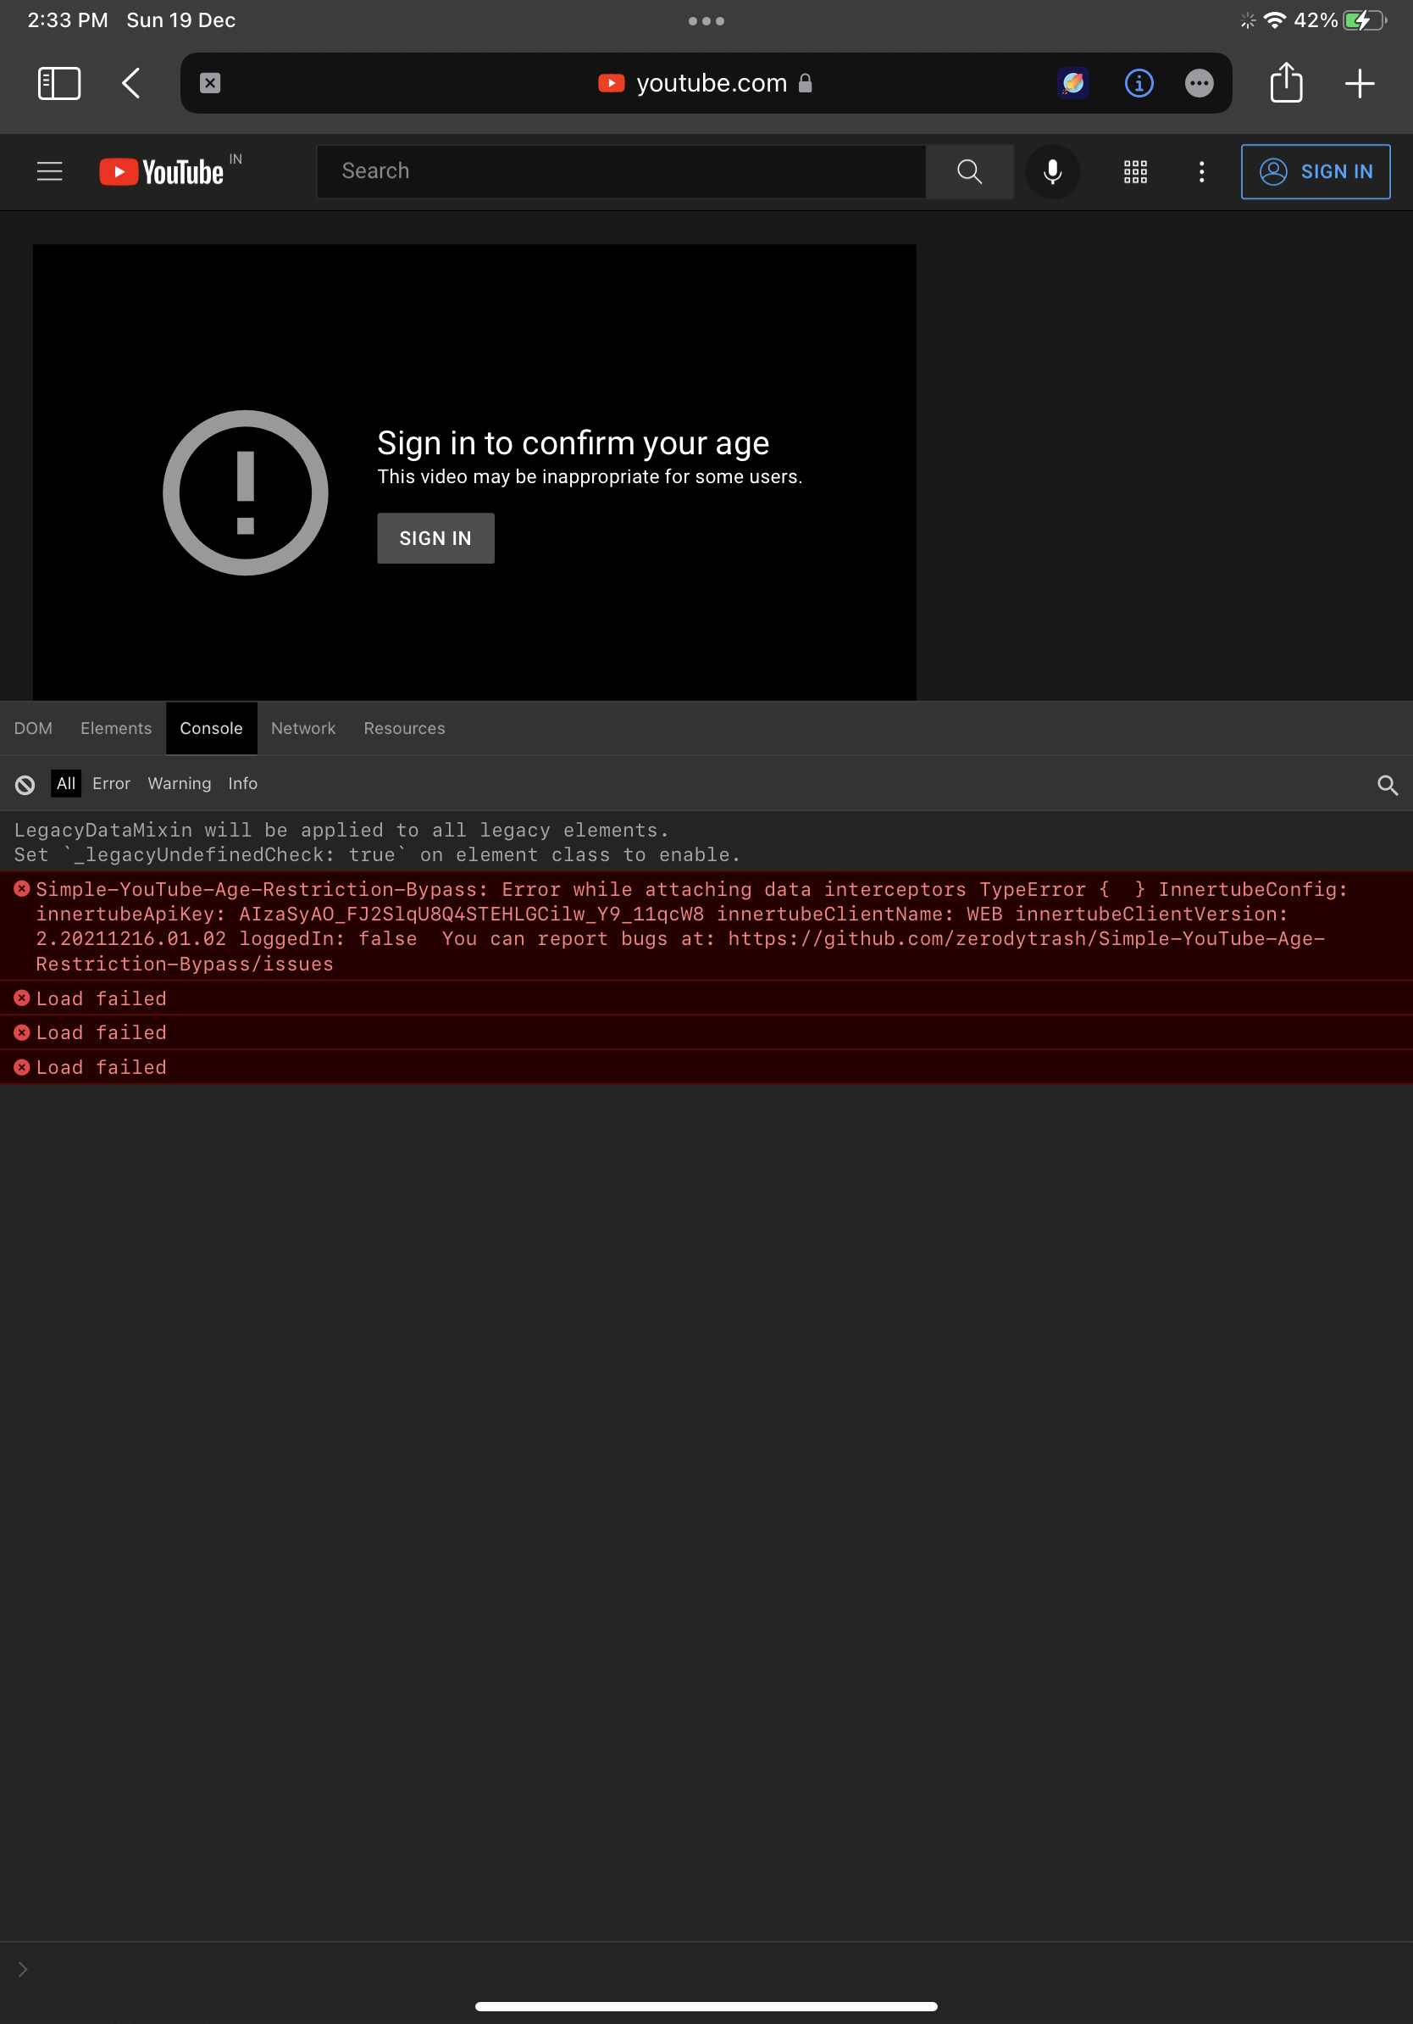Click the YouTube search magnifier
This screenshot has height=2024, width=1413.
pyautogui.click(x=969, y=171)
